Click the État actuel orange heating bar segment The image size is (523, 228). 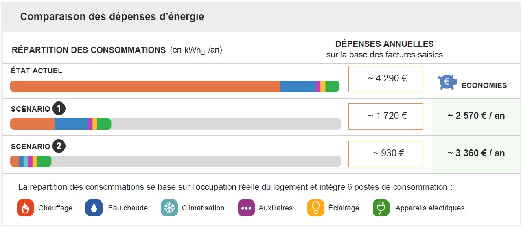[144, 87]
